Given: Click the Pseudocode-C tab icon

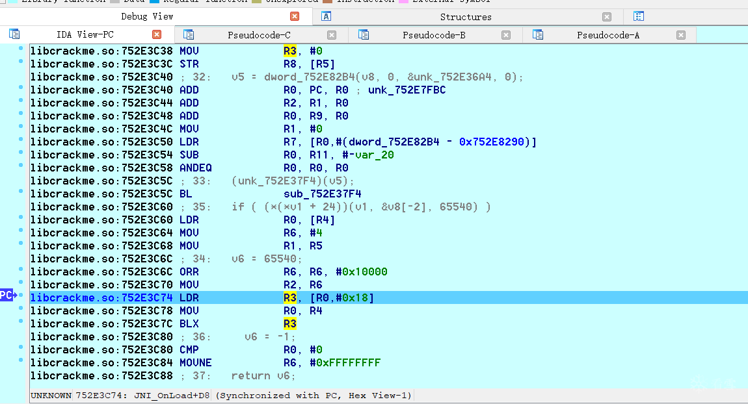Looking at the screenshot, I should click(x=189, y=35).
